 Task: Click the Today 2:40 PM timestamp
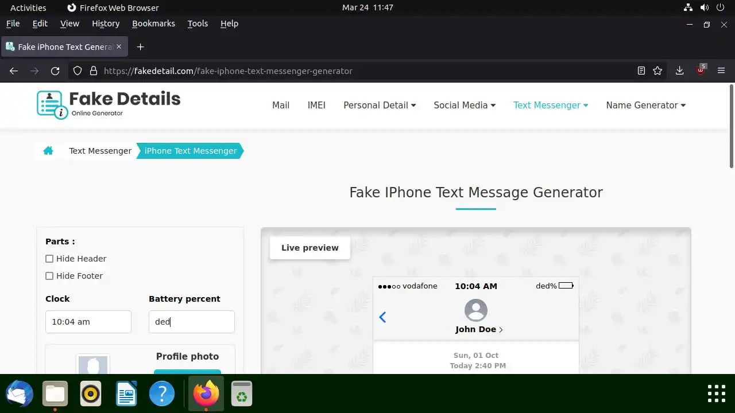coord(478,365)
